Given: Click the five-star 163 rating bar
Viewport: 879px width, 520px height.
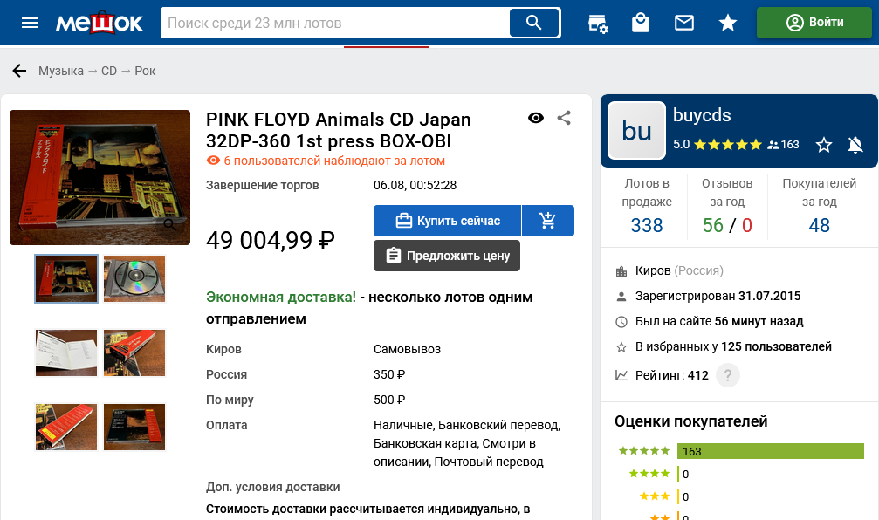Looking at the screenshot, I should (x=770, y=451).
